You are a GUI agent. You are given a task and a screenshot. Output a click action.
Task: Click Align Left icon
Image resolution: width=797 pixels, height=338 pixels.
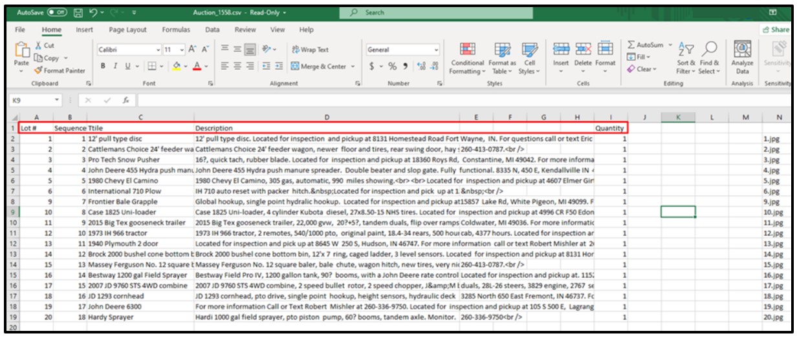pyautogui.click(x=225, y=66)
